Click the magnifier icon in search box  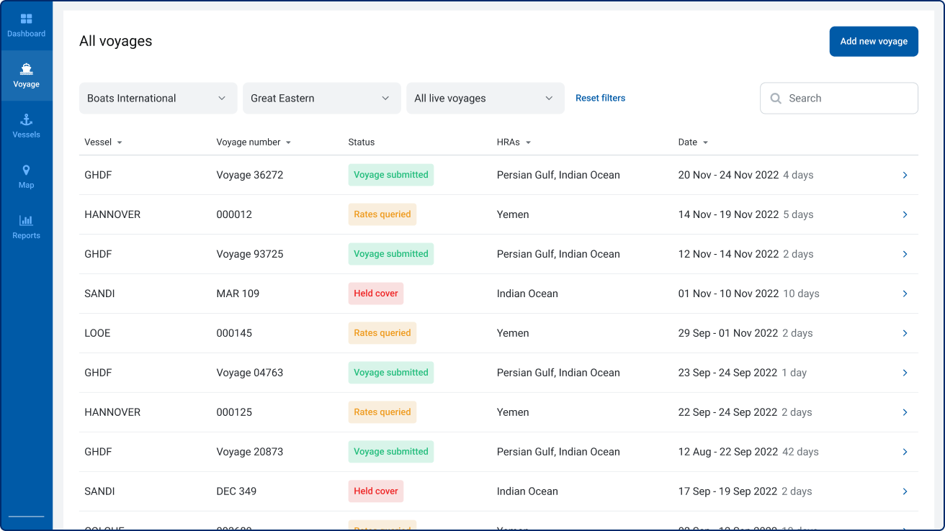click(x=776, y=99)
